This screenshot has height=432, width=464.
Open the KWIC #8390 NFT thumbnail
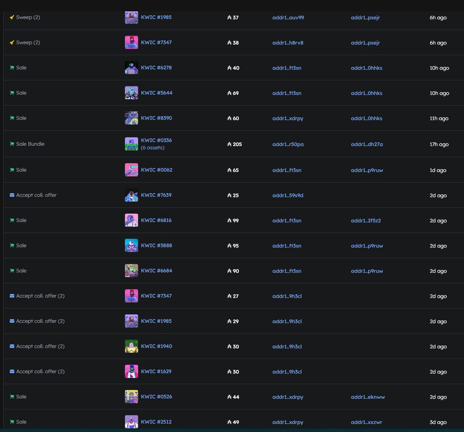click(131, 118)
